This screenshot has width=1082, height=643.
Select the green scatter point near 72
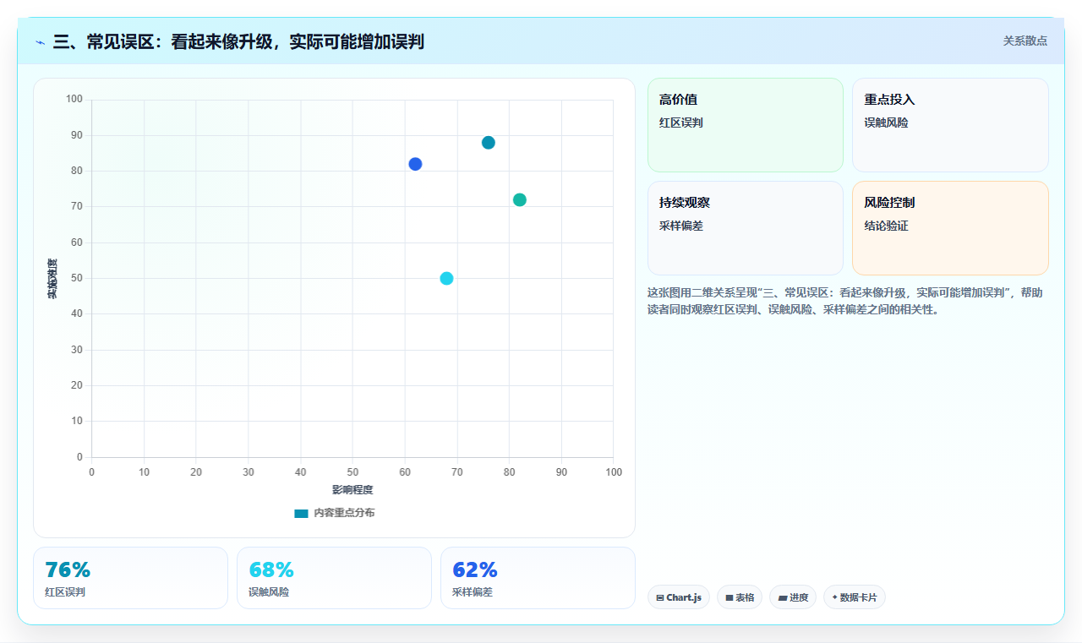tap(520, 199)
